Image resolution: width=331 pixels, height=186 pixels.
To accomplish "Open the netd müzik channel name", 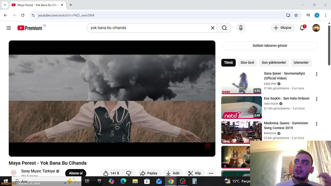I will [x=271, y=104].
